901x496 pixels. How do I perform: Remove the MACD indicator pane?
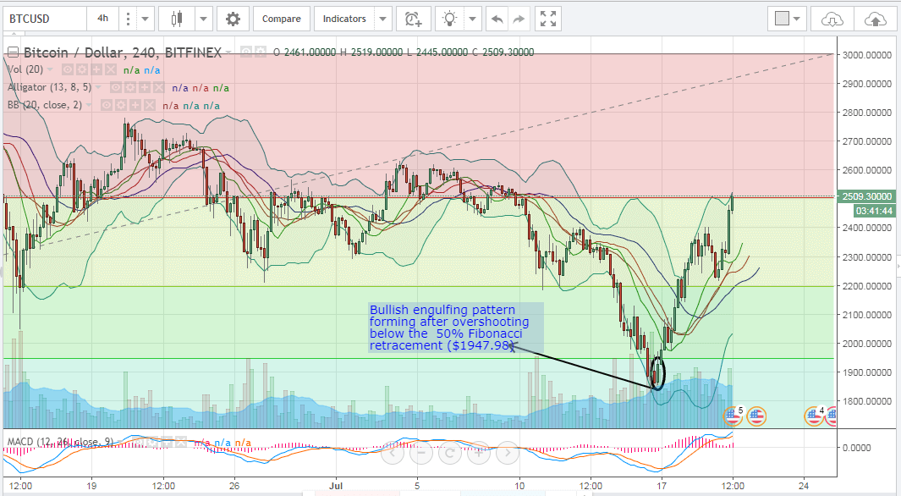pos(181,443)
